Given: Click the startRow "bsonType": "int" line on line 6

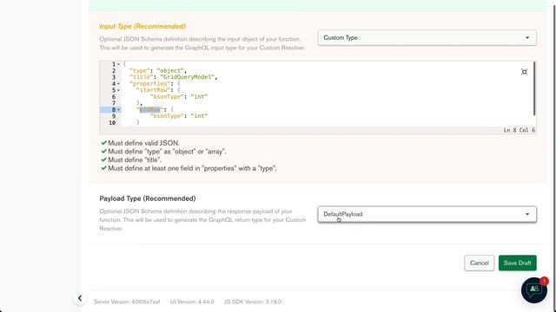Looking at the screenshot, I should point(179,96).
